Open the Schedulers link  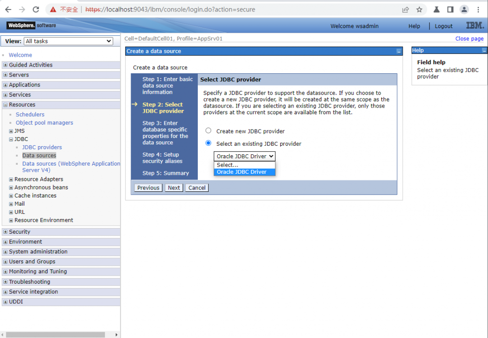(30, 114)
